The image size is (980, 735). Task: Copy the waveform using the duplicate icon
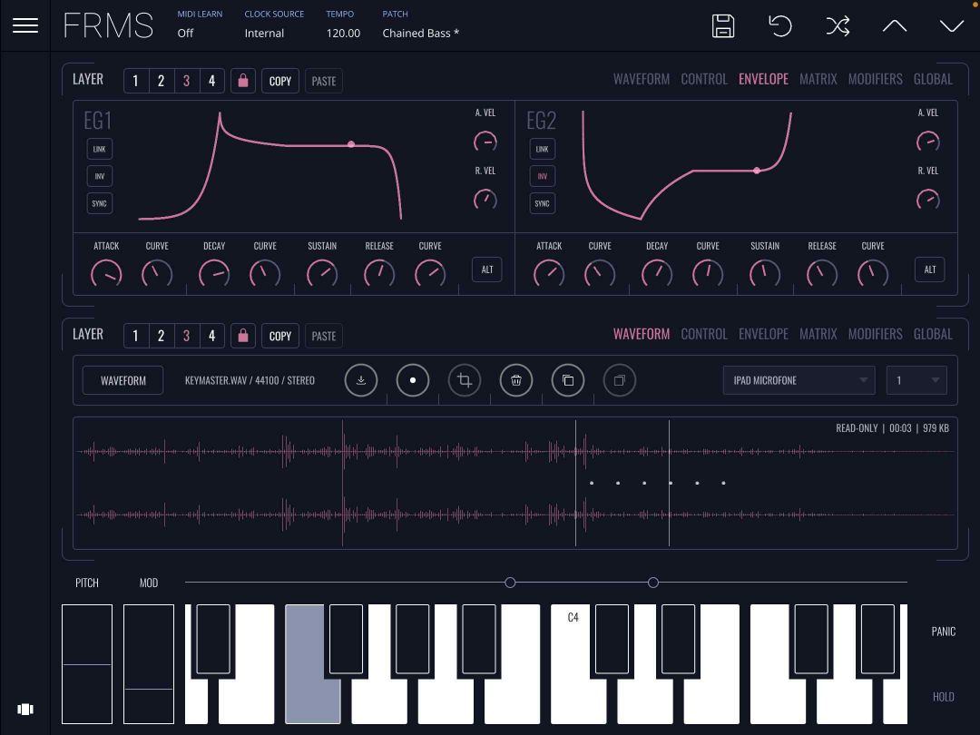pos(568,380)
